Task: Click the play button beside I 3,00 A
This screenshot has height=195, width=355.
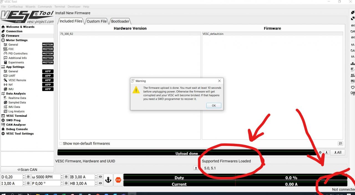Action: (28, 183)
